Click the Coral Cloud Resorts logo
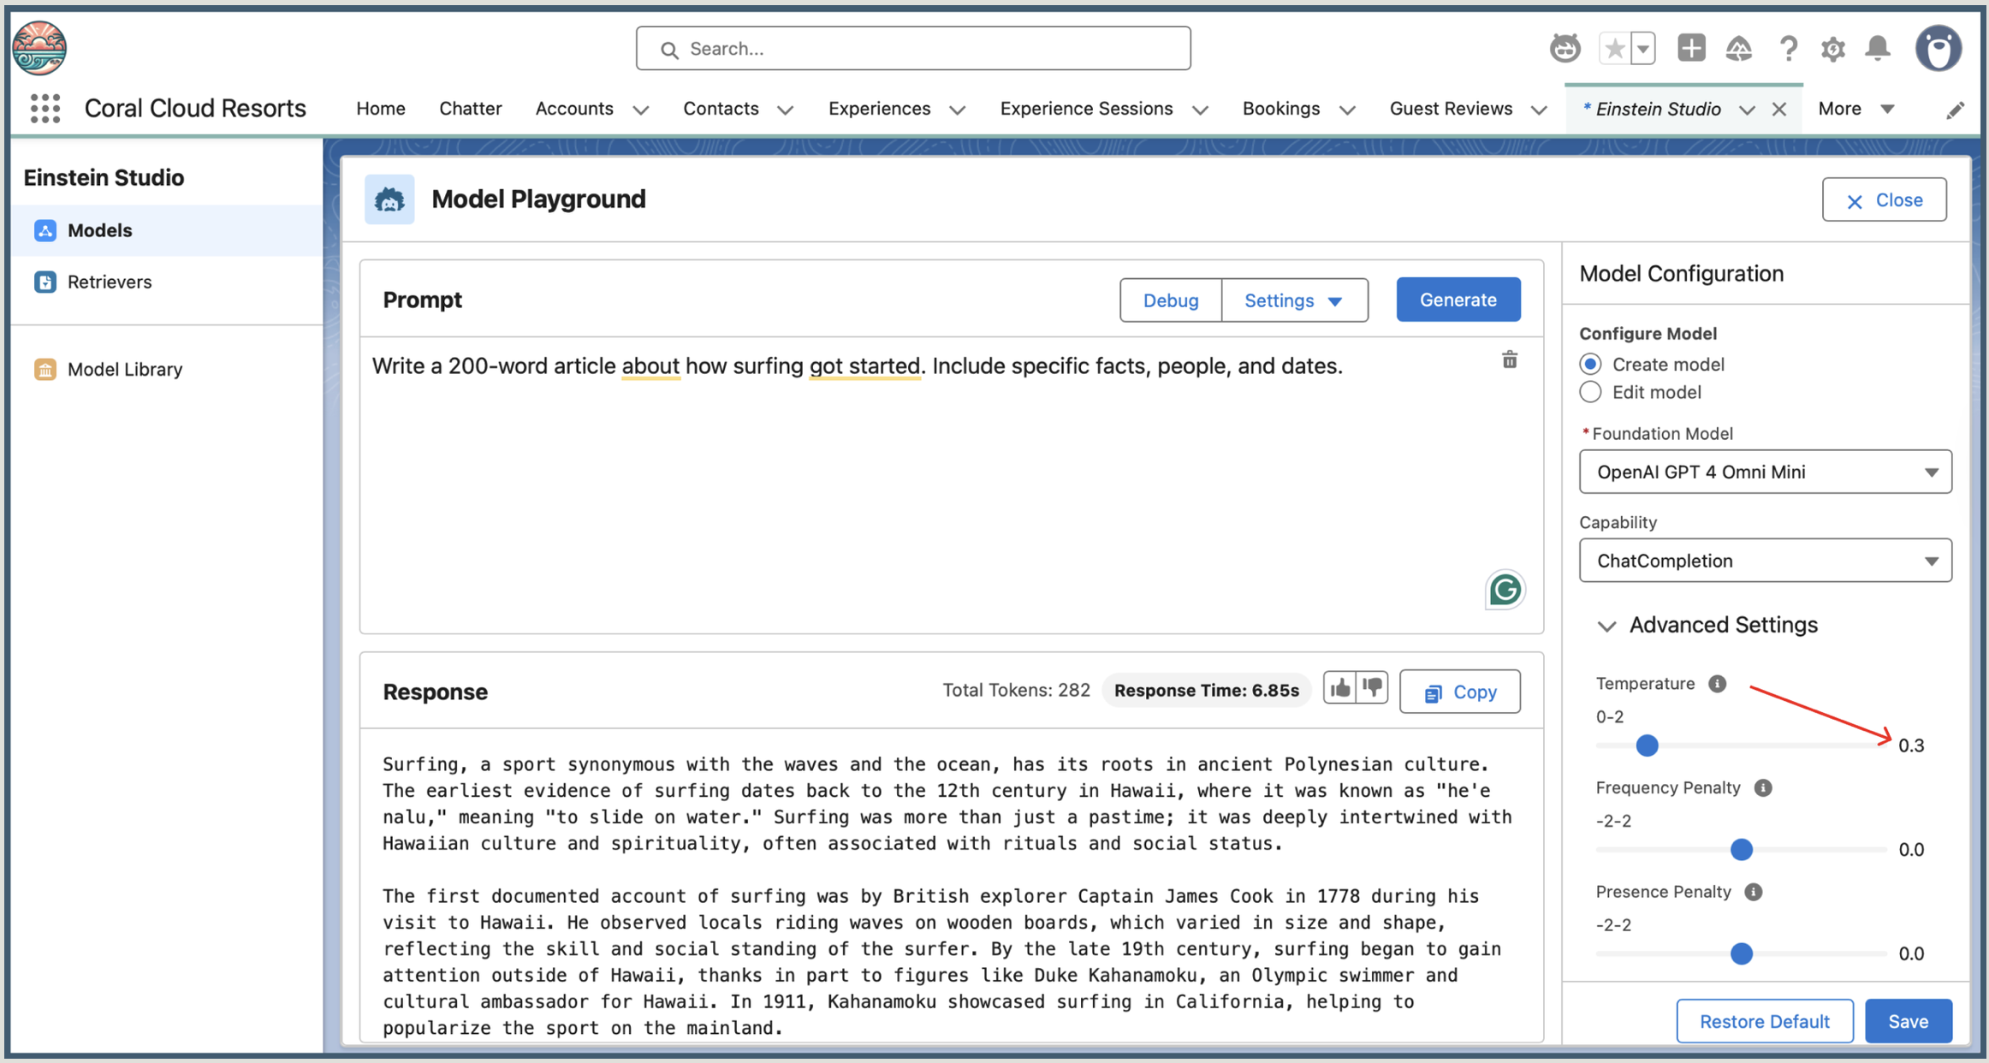This screenshot has width=1989, height=1063. click(x=39, y=48)
